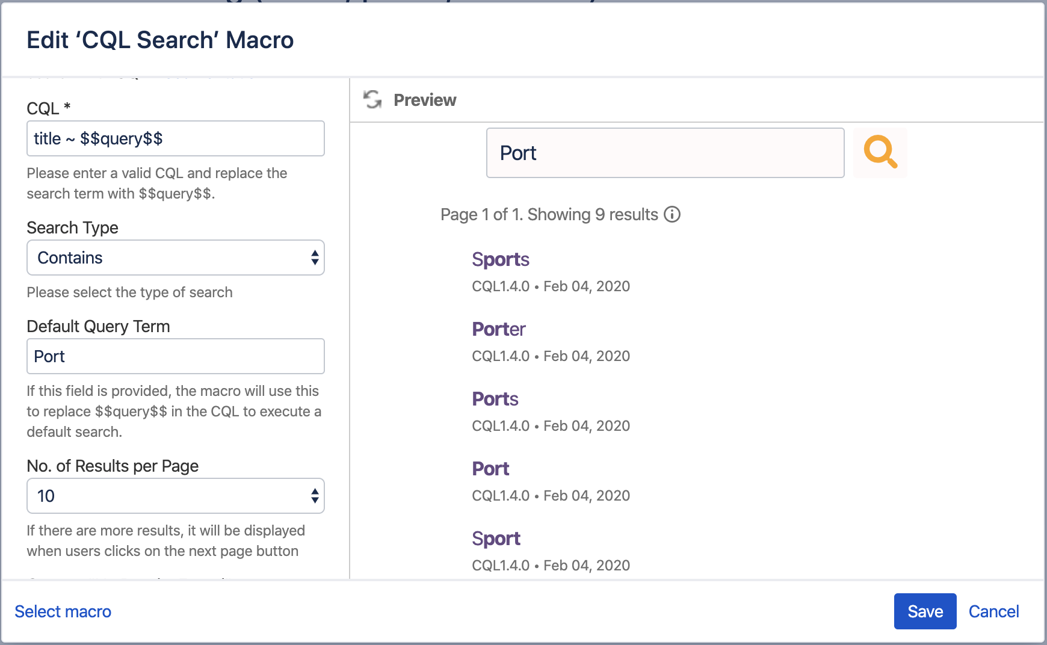
Task: Open the Ports search result
Action: 495,400
